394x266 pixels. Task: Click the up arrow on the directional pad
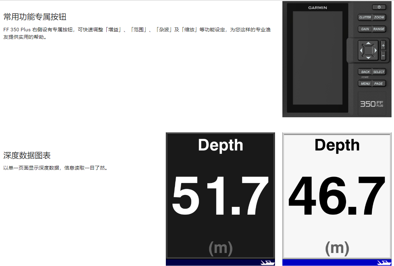(368, 44)
